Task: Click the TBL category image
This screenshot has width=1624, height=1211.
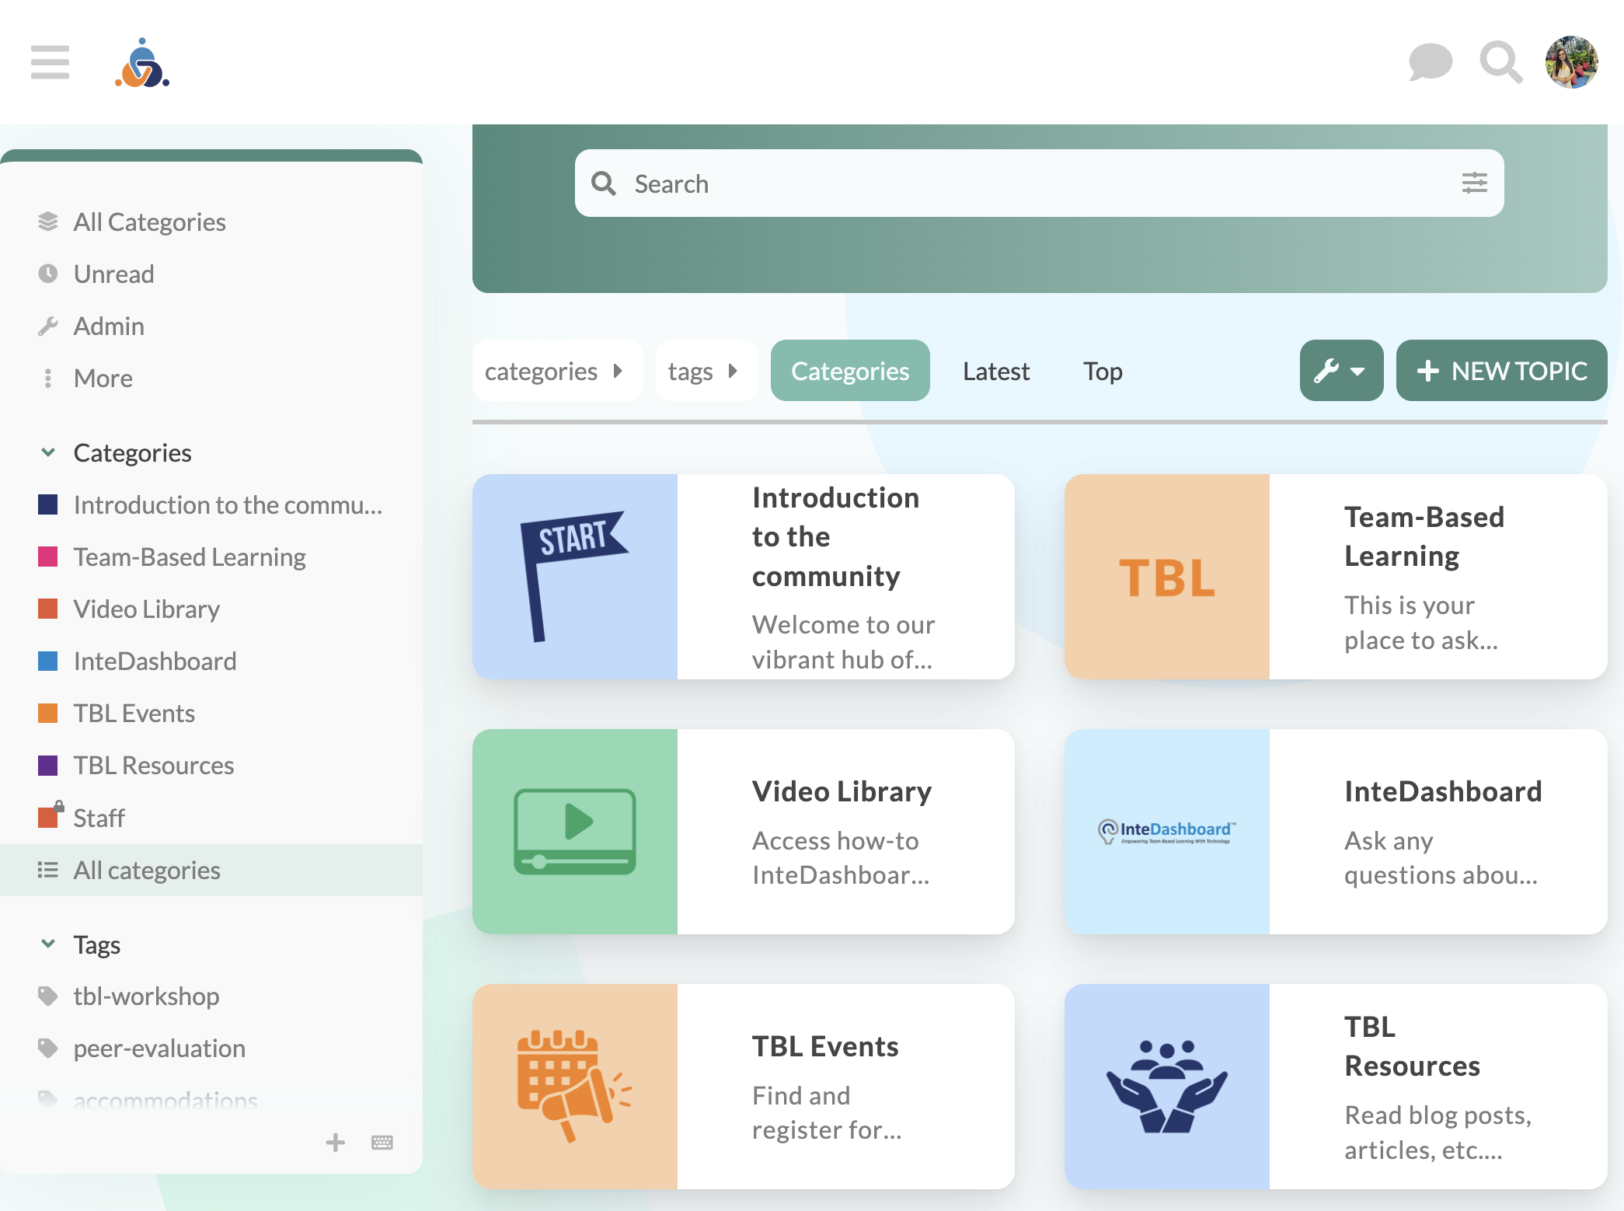Action: [1167, 577]
